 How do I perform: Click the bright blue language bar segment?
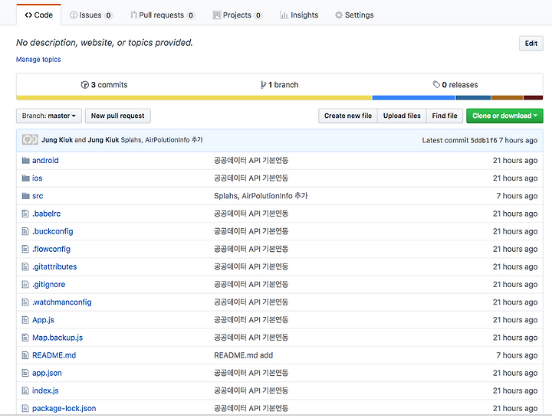[x=414, y=98]
